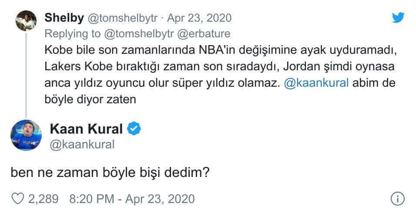The image size is (416, 216).
Task: Open the @kaankural handle under Kaan Kural
Action: tap(82, 144)
